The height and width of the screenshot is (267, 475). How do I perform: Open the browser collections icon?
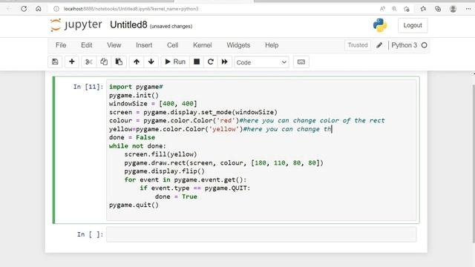pos(438,9)
